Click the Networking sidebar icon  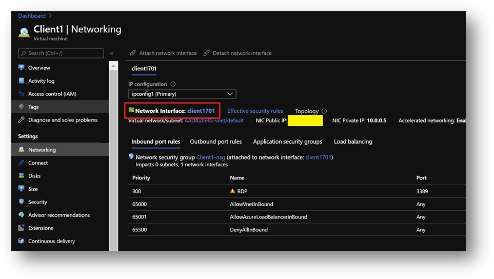(22, 149)
